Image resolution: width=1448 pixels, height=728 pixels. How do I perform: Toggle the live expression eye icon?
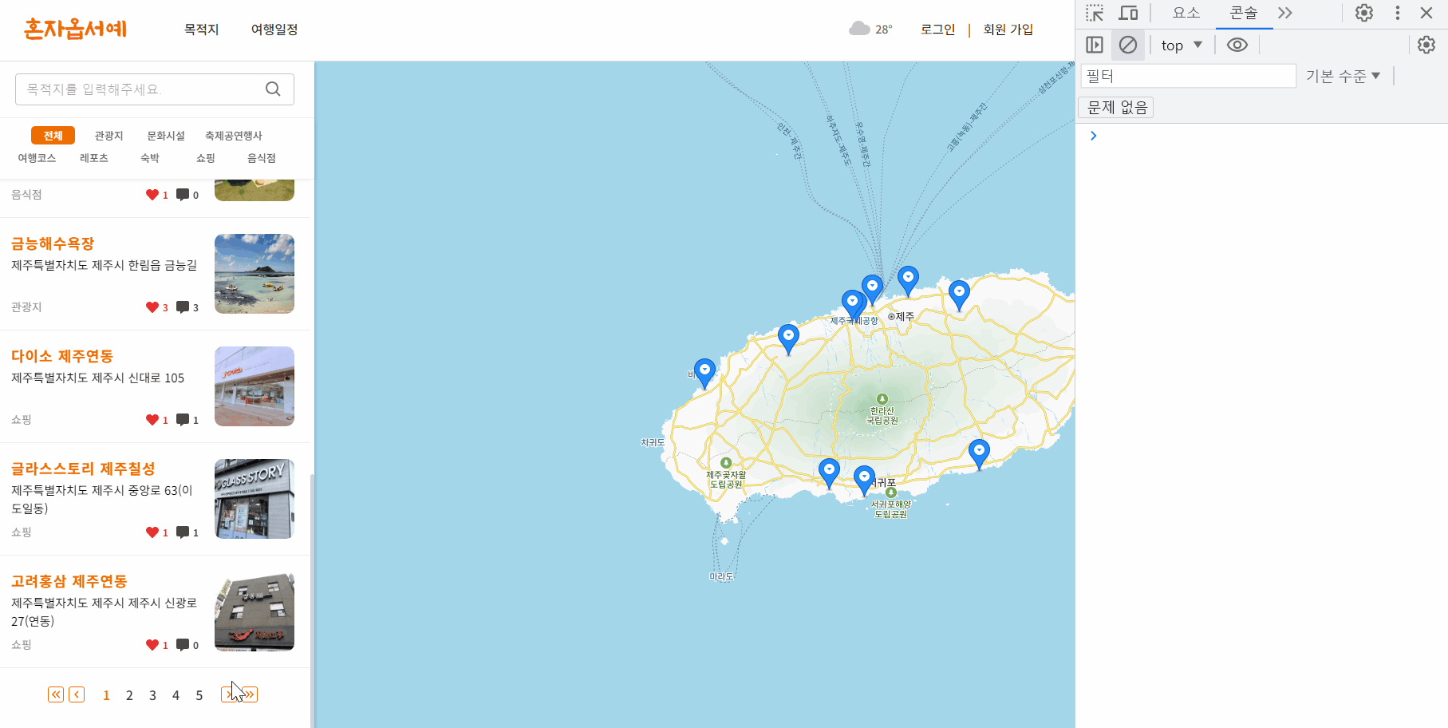click(1237, 45)
